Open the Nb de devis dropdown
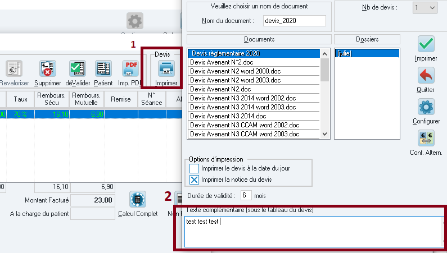 tap(425, 8)
